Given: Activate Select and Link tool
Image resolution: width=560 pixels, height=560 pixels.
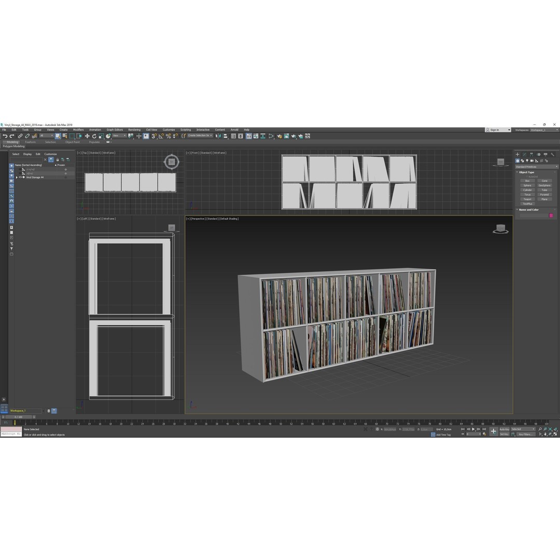Looking at the screenshot, I should pos(20,136).
